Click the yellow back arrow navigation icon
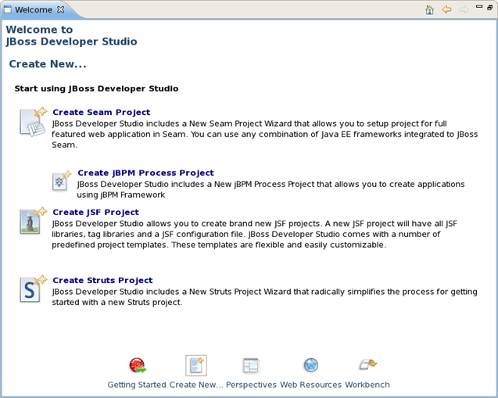This screenshot has width=498, height=398. (447, 10)
